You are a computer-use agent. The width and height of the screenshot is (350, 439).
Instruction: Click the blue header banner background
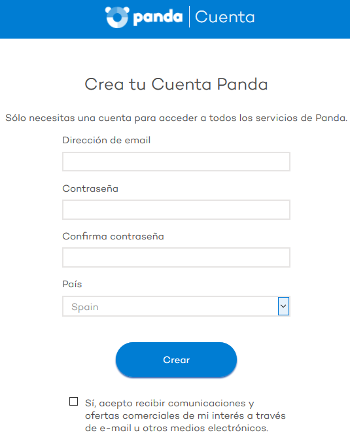(302, 19)
